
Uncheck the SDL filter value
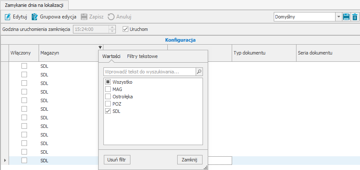(x=108, y=112)
